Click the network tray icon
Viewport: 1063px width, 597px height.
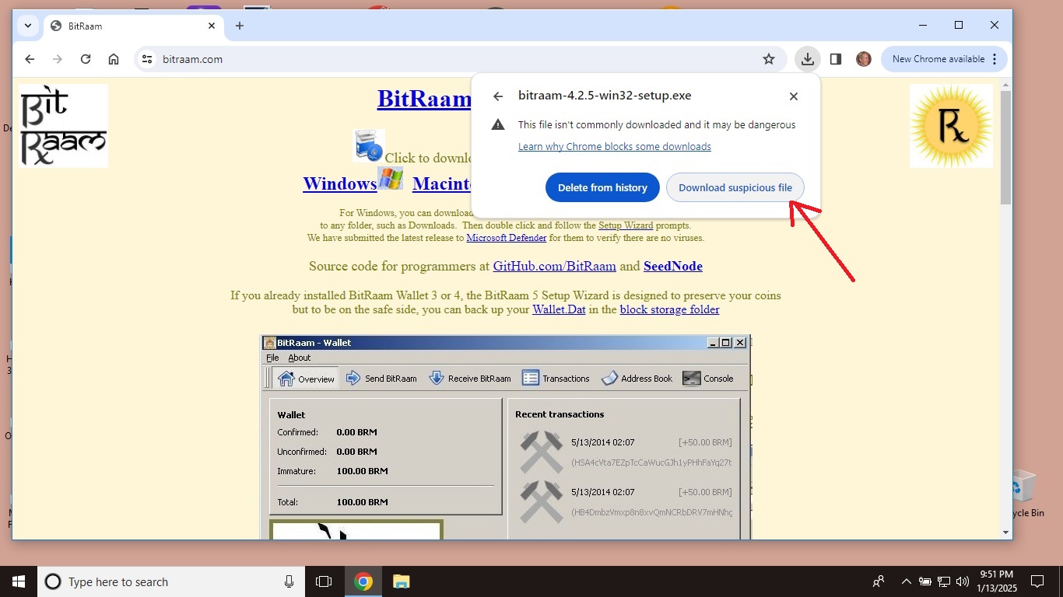(x=943, y=581)
